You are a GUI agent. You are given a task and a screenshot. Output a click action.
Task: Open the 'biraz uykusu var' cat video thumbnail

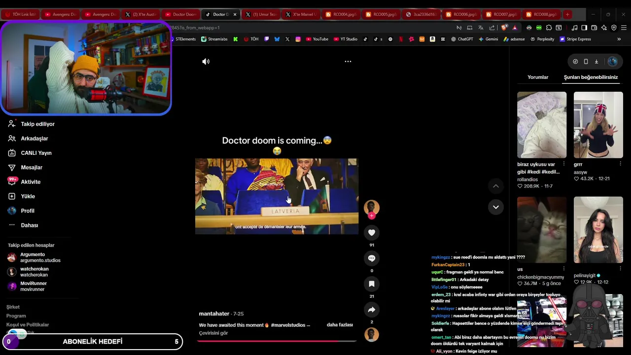(542, 125)
